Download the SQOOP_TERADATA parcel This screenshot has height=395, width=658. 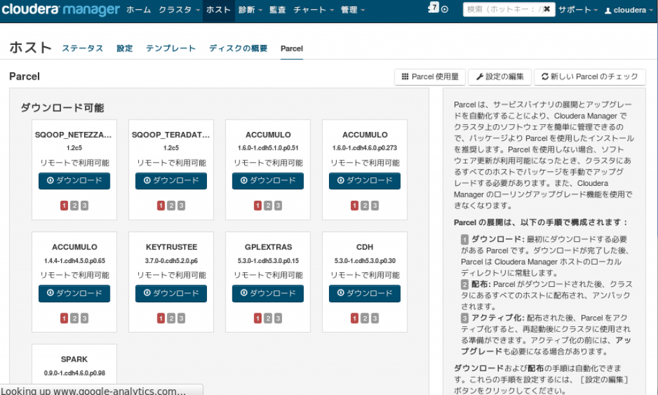coord(171,181)
